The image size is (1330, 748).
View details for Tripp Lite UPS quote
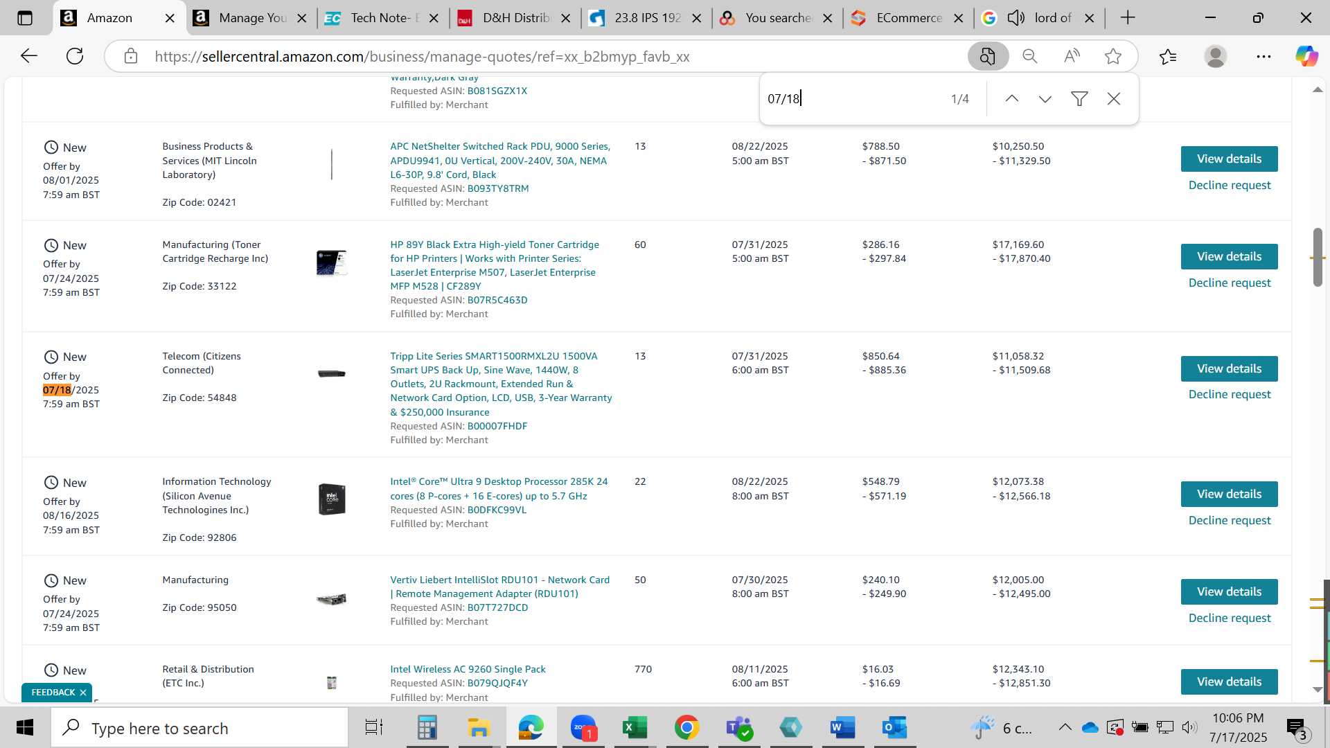1229,369
